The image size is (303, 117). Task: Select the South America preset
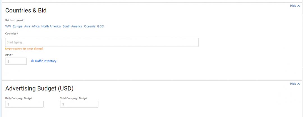72,26
